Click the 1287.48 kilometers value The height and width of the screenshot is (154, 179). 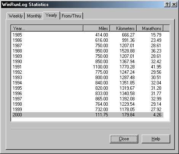coord(127,78)
